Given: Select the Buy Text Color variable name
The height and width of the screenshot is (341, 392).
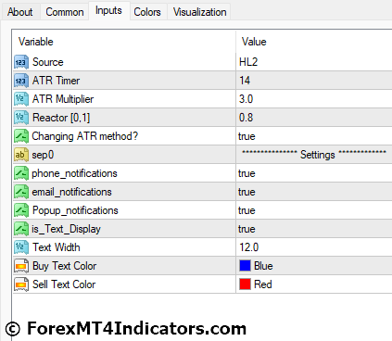Looking at the screenshot, I should click(x=64, y=266).
